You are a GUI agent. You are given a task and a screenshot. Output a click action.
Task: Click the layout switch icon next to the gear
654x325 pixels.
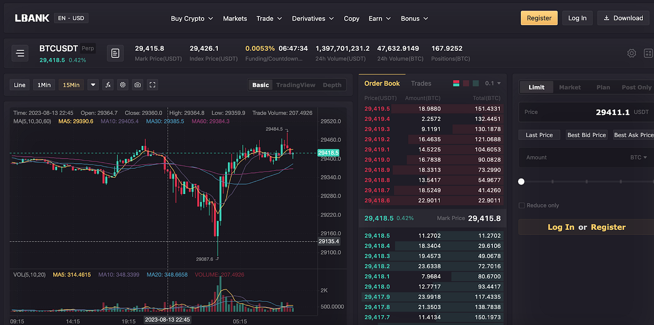tap(648, 53)
